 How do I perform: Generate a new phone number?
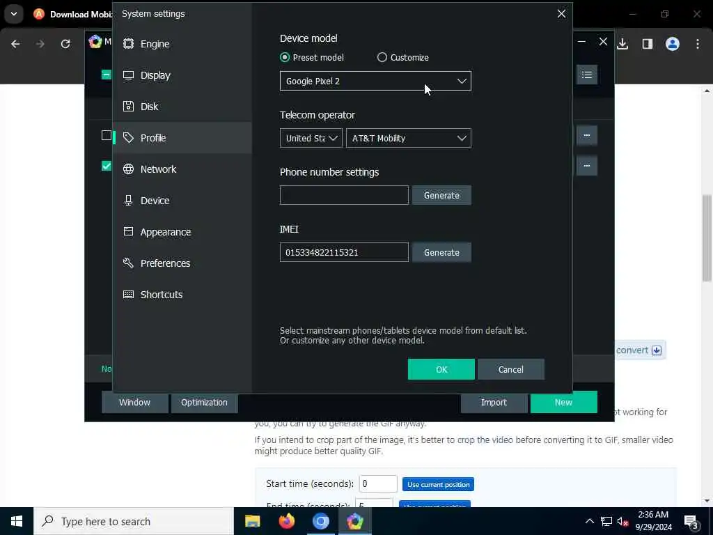[441, 195]
